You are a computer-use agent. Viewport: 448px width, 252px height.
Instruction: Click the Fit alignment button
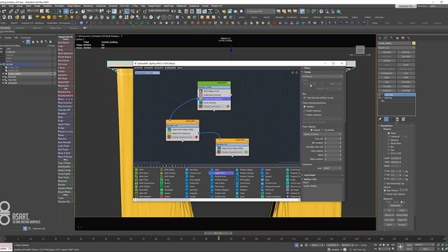pyautogui.click(x=389, y=210)
